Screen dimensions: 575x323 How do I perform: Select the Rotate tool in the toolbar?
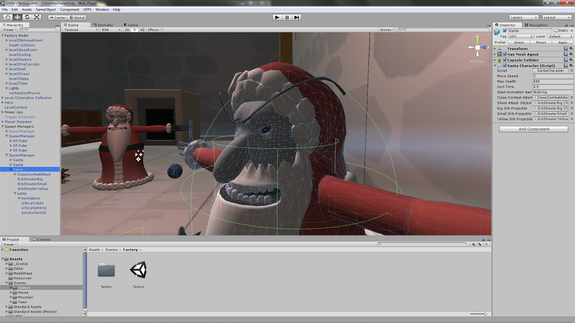pos(27,17)
